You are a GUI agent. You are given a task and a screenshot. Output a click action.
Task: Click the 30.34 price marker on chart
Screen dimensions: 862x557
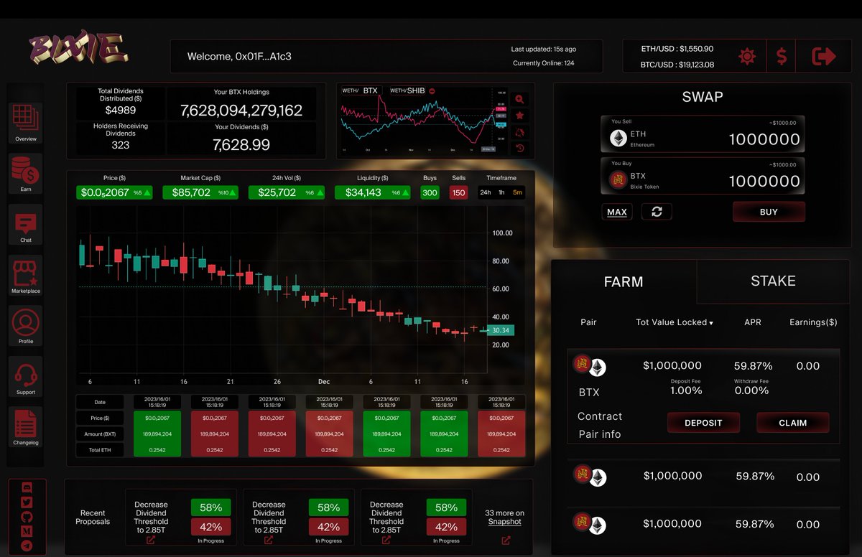tap(501, 330)
